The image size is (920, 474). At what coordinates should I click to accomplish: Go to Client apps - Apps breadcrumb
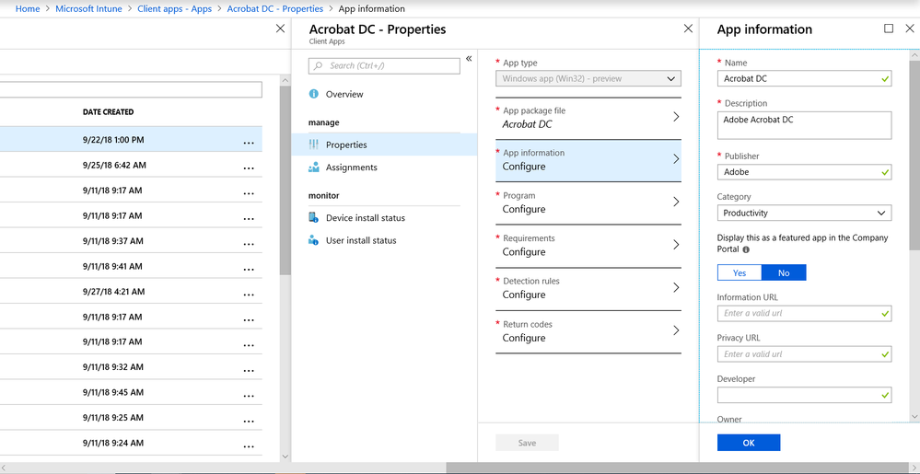coord(174,9)
